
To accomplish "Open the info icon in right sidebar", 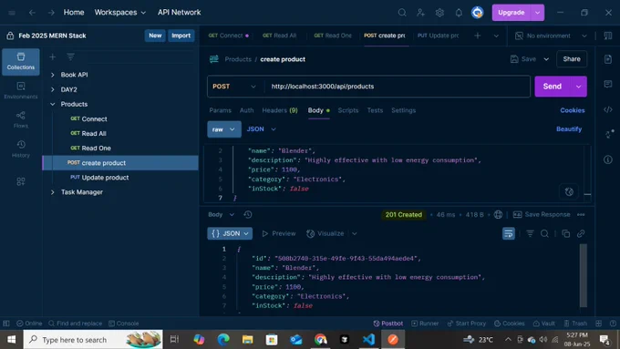I will (x=608, y=159).
